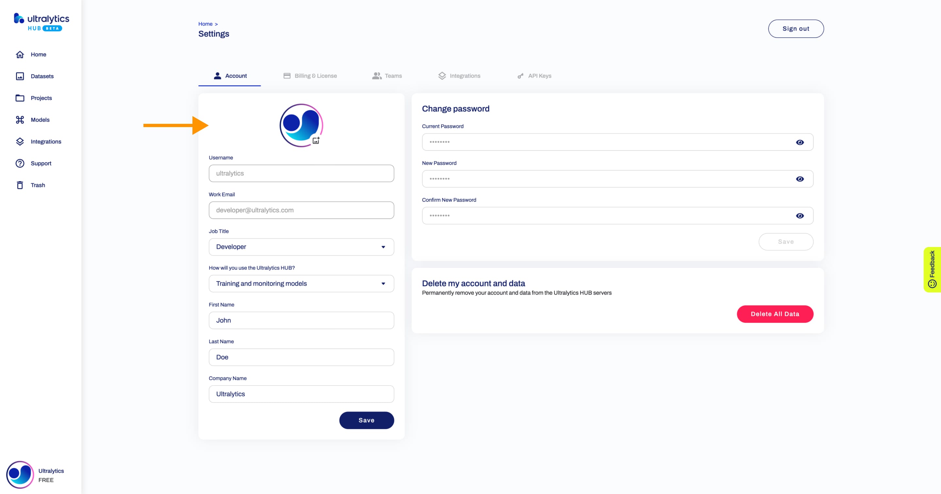Click the Trash icon in sidebar
The width and height of the screenshot is (941, 494).
pyautogui.click(x=19, y=185)
